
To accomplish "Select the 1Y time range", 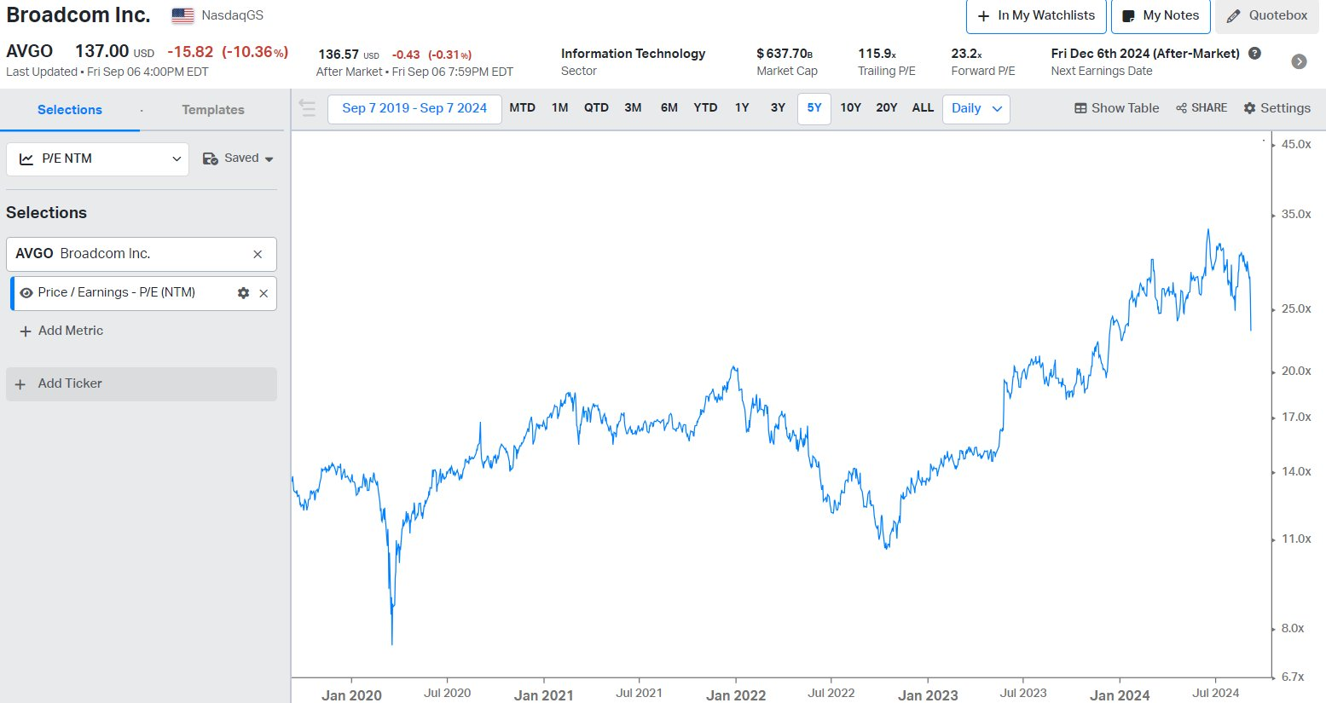I will coord(742,107).
